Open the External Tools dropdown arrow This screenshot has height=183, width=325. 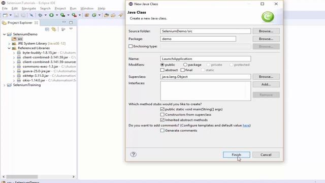[x=80, y=15]
